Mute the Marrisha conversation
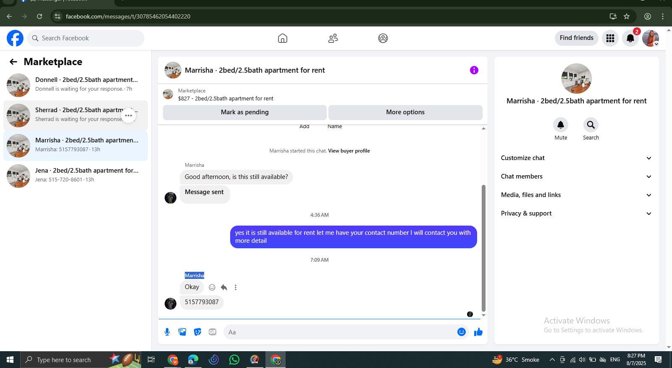 click(561, 125)
